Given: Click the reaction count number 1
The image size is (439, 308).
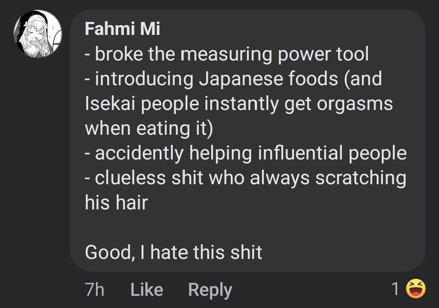Looking at the screenshot, I should point(395,289).
